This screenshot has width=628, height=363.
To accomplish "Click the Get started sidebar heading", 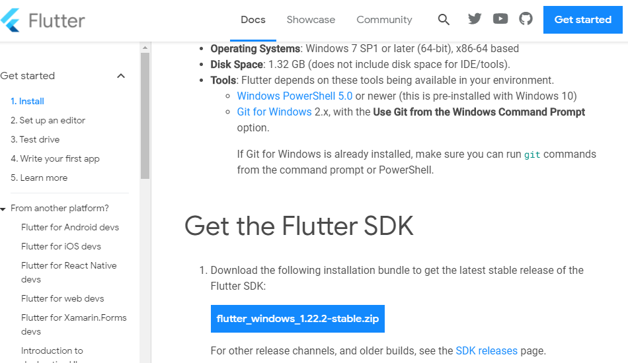I will (27, 76).
